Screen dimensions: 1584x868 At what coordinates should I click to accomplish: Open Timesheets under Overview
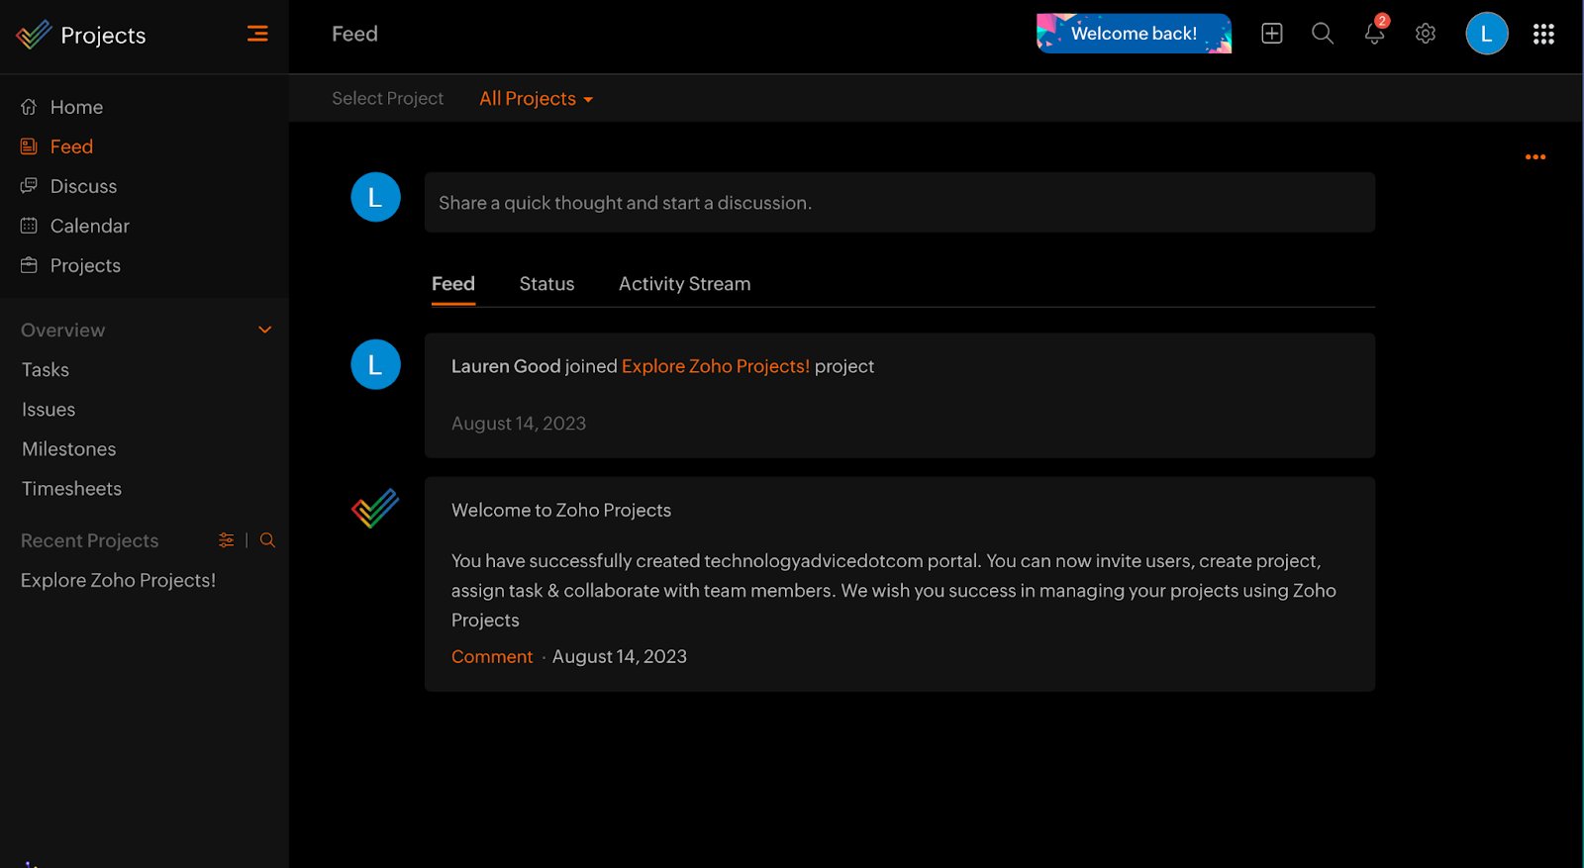pos(71,488)
